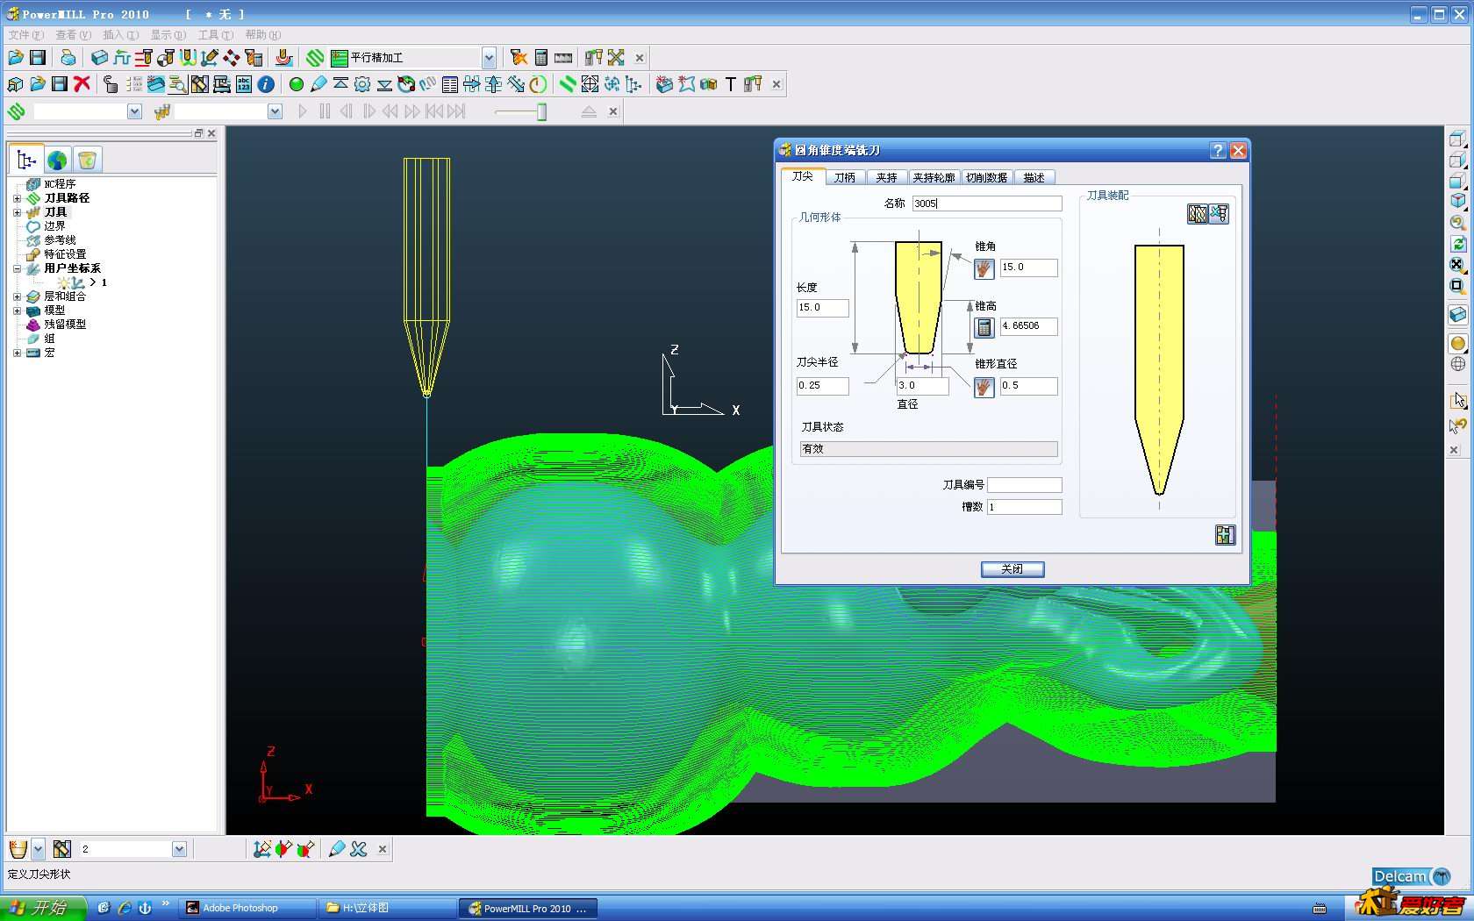1474x921 pixels.
Task: Click the left 刀具装配 assembly icon
Action: coord(1198,214)
